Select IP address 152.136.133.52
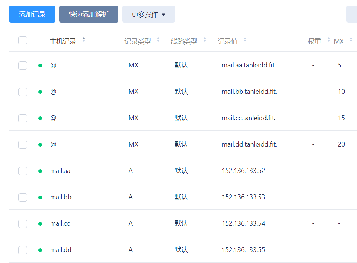357x263 pixels. tap(244, 171)
